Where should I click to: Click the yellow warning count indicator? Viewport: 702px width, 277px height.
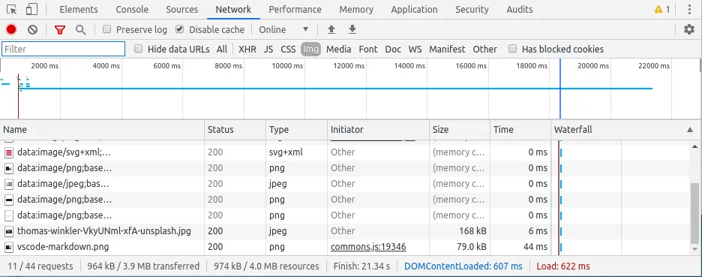pyautogui.click(x=661, y=10)
